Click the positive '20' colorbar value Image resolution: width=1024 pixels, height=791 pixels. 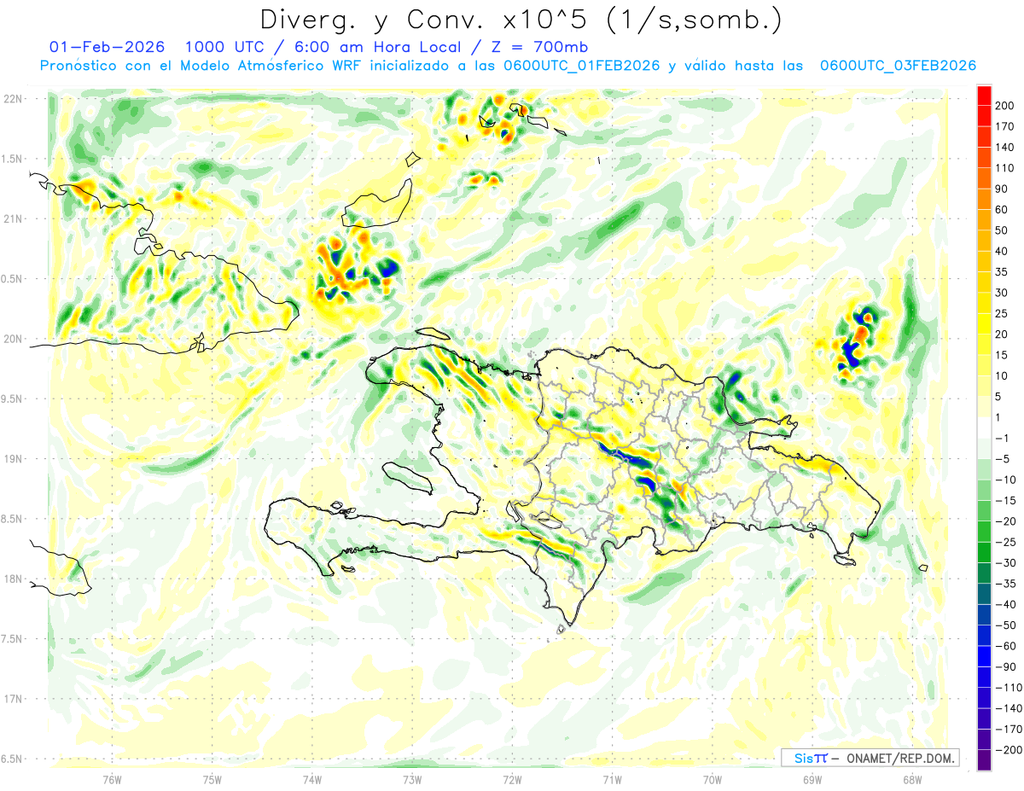(x=1003, y=334)
